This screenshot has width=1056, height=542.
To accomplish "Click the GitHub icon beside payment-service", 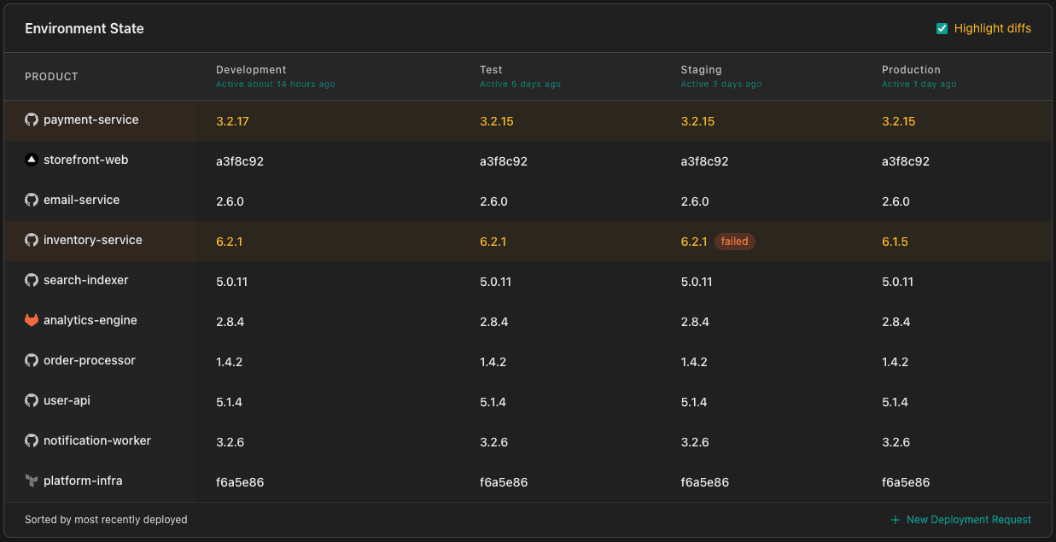I will coord(32,120).
